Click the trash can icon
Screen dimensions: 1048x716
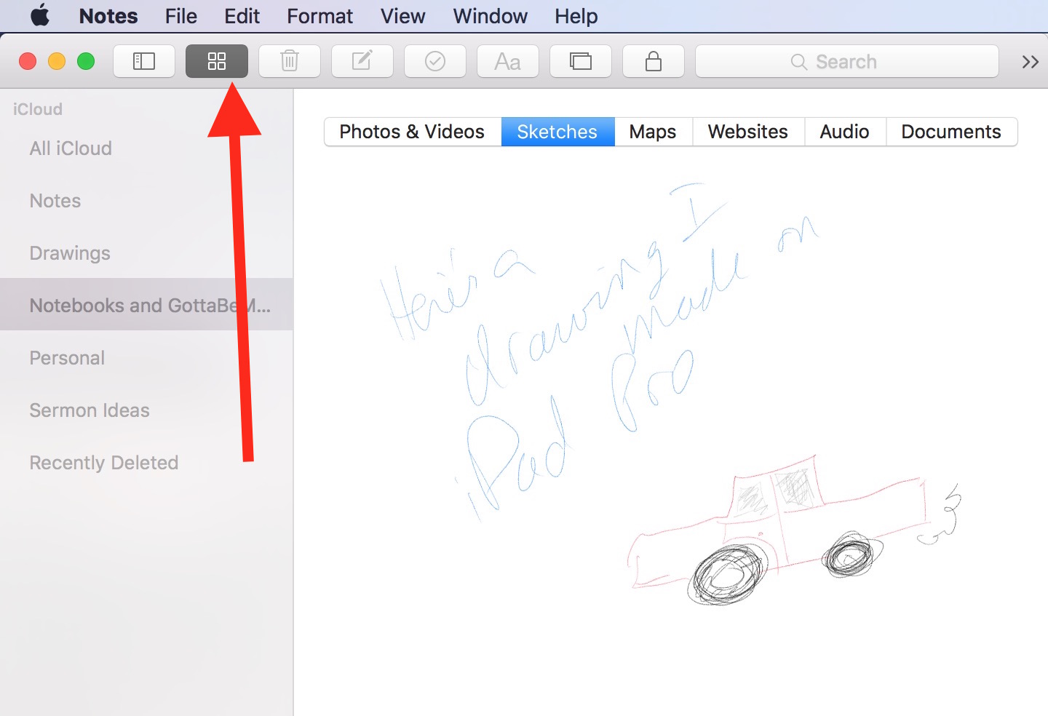coord(289,61)
